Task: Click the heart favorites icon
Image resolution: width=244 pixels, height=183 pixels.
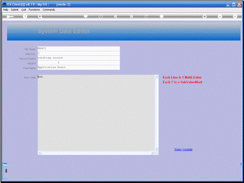Action: coord(86,16)
